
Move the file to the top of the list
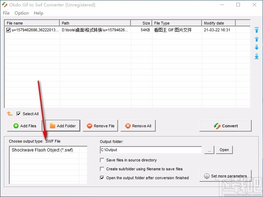[x=257, y=30]
